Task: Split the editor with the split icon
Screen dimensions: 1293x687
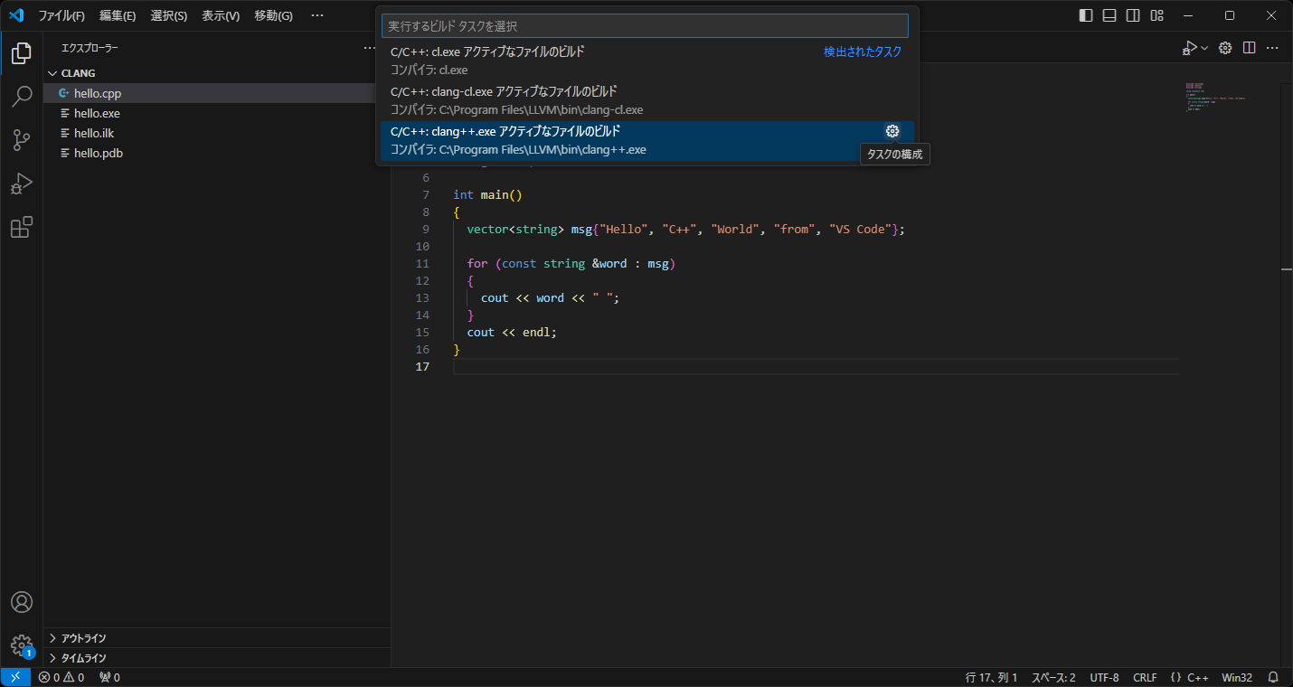Action: (1250, 47)
